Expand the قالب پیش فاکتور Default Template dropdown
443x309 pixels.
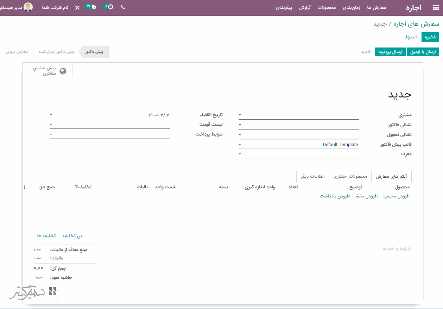coord(240,145)
